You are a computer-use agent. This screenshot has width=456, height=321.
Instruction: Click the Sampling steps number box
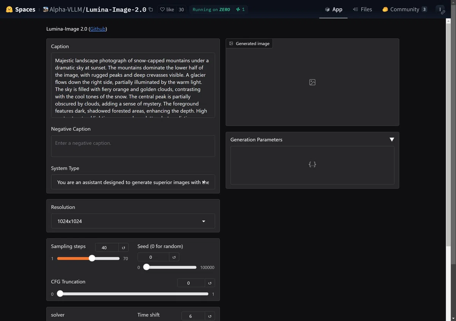(x=107, y=248)
